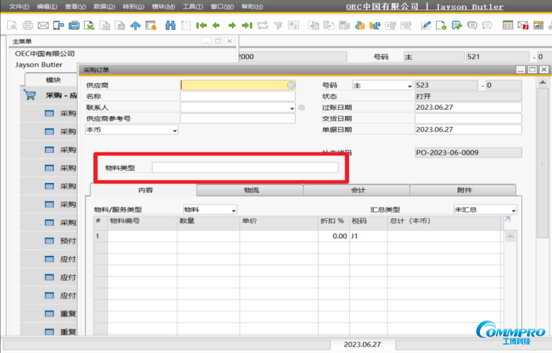Click shopping cart icon of 采购 module
This screenshot has height=353, width=552.
tap(30, 95)
